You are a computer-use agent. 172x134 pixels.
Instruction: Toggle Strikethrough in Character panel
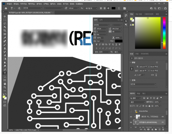120,44
